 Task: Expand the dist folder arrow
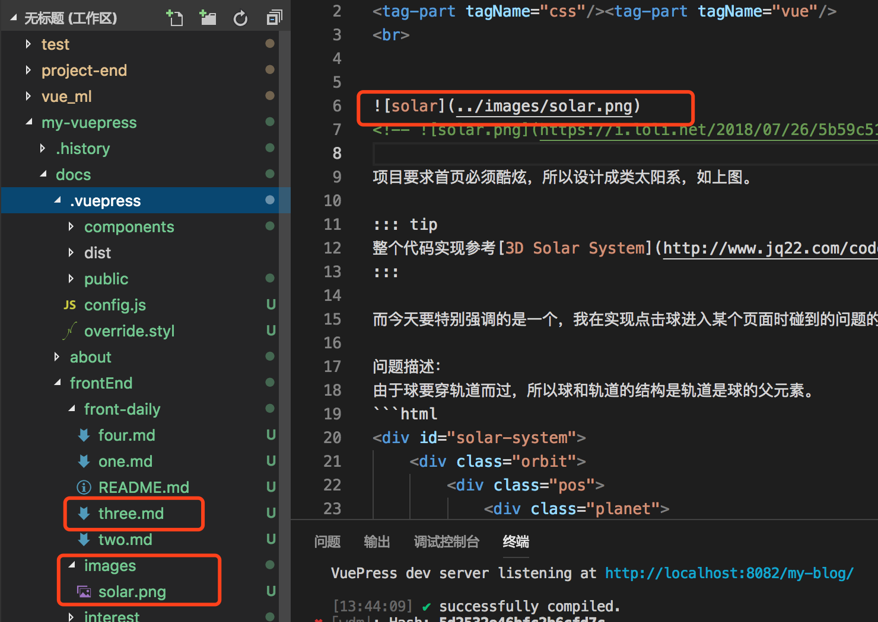tap(71, 252)
